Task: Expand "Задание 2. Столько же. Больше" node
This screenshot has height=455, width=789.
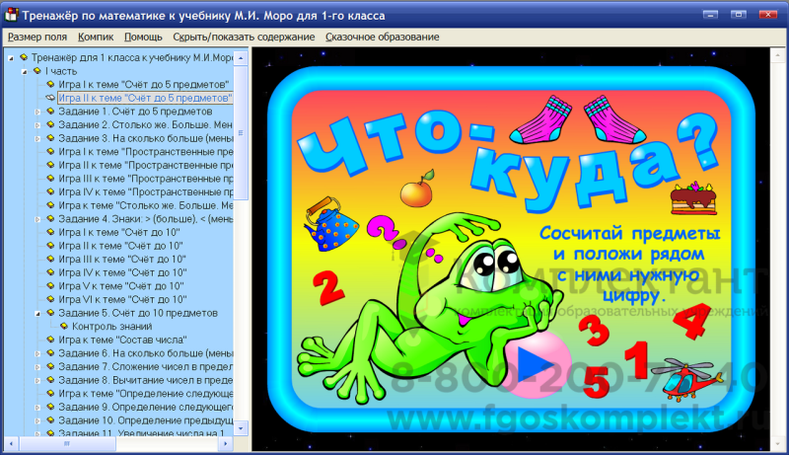Action: (37, 124)
